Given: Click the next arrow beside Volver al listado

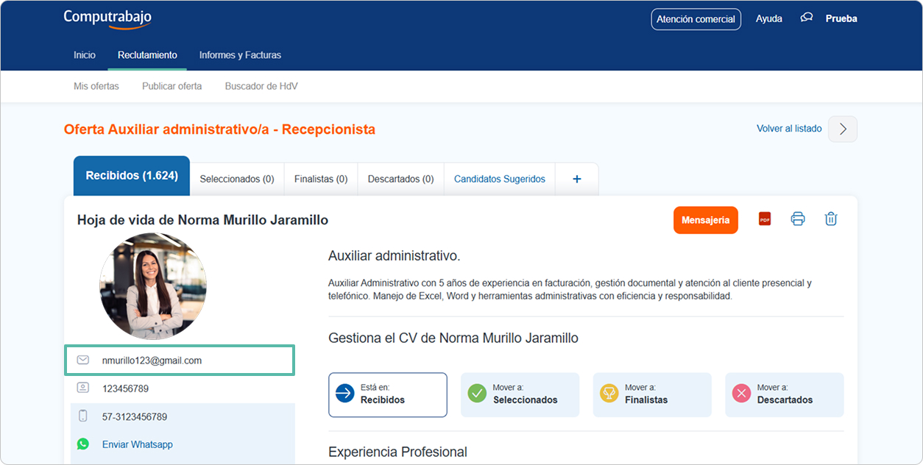Looking at the screenshot, I should coord(843,129).
